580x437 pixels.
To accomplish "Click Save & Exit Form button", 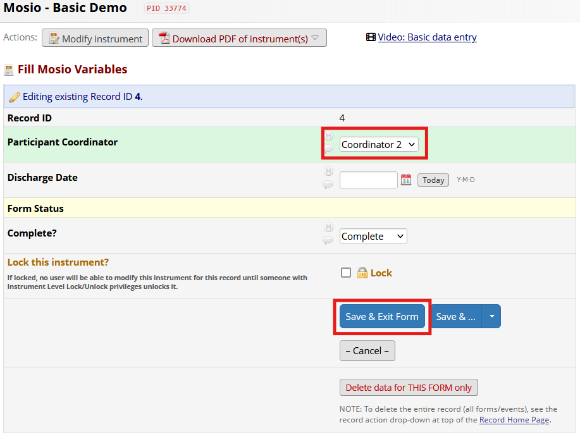I will [382, 316].
